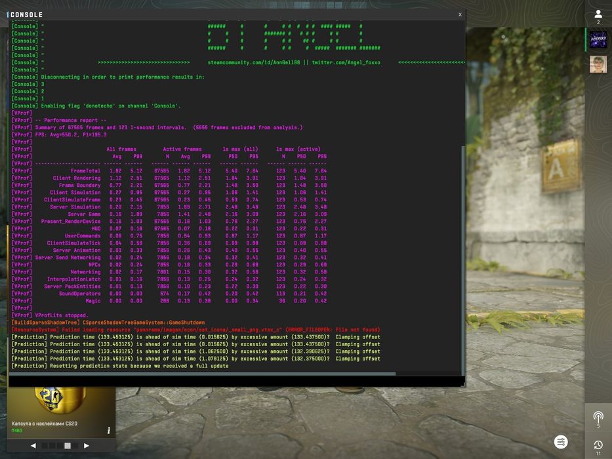This screenshot has height=459, width=612.
Task: Open the friends list person icon
Action: tap(598, 14)
